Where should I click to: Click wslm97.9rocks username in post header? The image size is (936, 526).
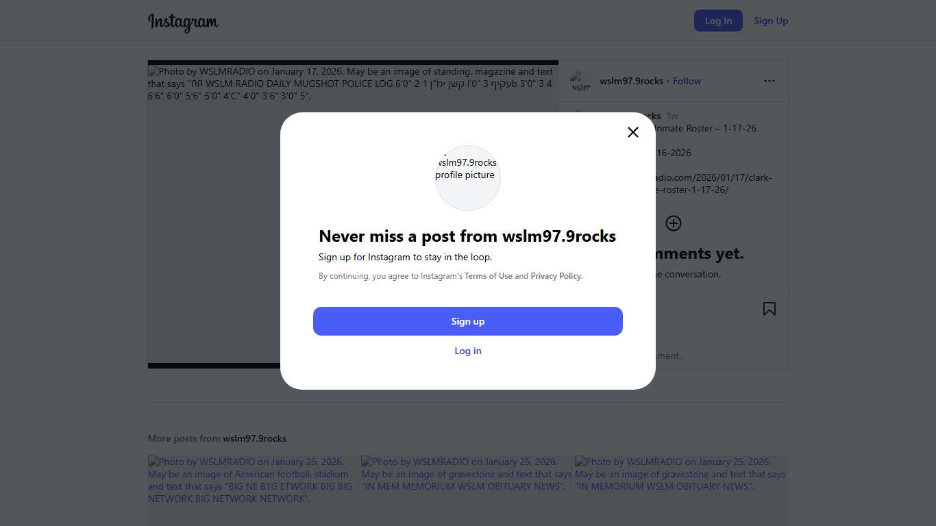[x=631, y=81]
